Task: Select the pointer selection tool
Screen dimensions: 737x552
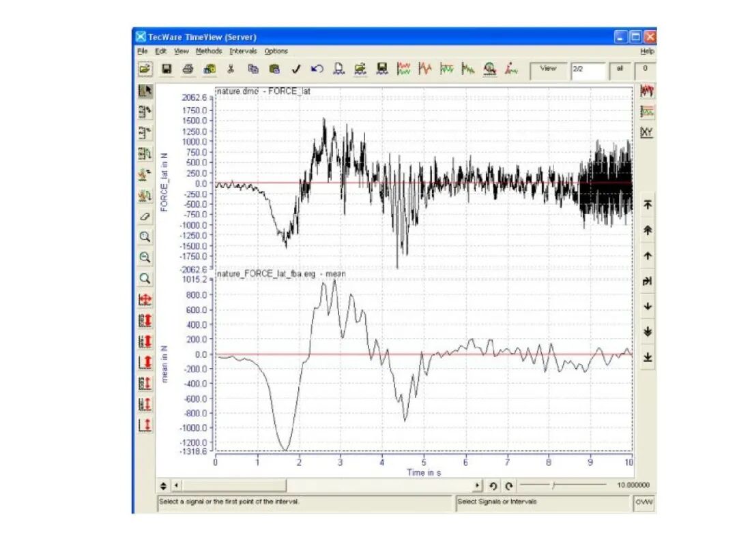Action: 145,91
